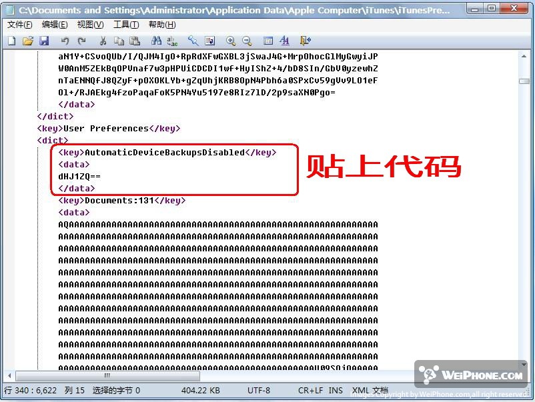The height and width of the screenshot is (402, 535).
Task: Click the 'XML 文档' scheme indicator
Action: point(370,391)
